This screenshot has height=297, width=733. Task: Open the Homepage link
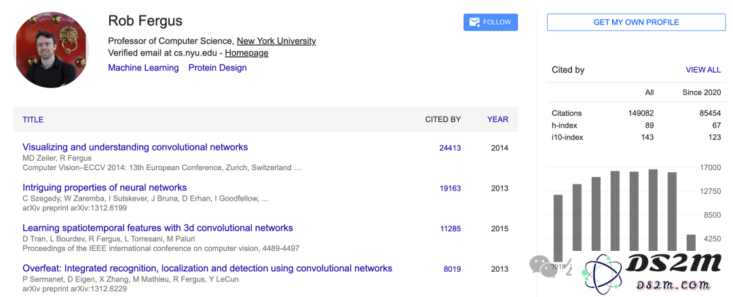click(x=247, y=53)
